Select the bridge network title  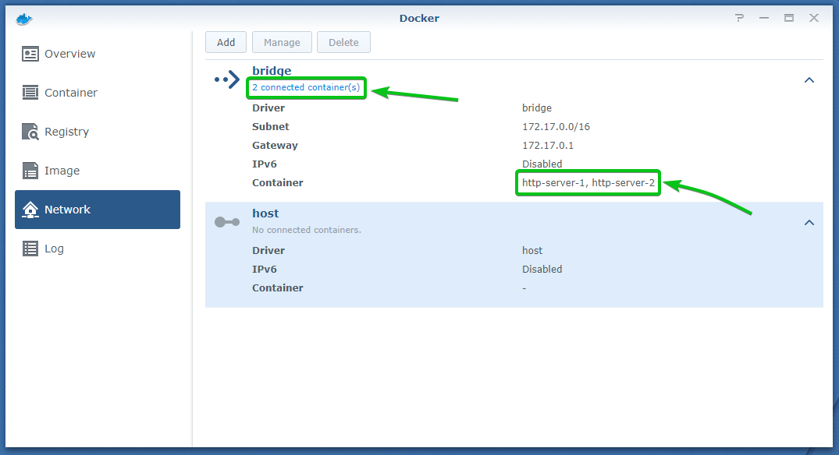point(272,70)
